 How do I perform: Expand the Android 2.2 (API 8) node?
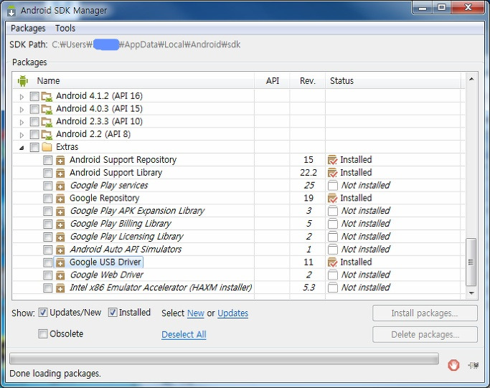pos(22,135)
